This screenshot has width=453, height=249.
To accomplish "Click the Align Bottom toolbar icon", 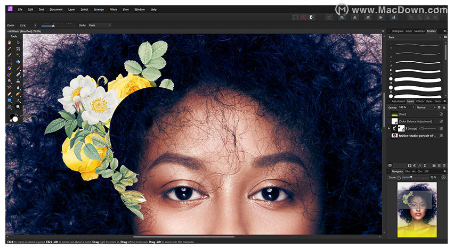I will click(393, 18).
